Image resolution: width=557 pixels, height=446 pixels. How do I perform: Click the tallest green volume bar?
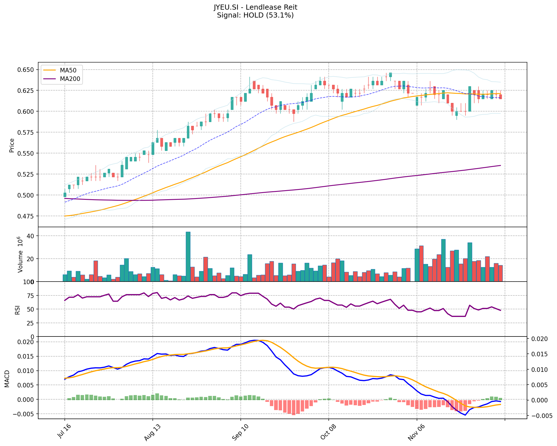188,256
